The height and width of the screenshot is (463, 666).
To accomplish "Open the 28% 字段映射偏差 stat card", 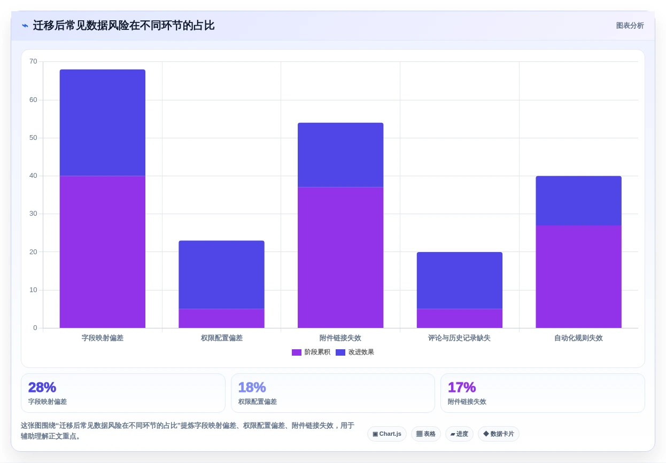I will pyautogui.click(x=123, y=393).
